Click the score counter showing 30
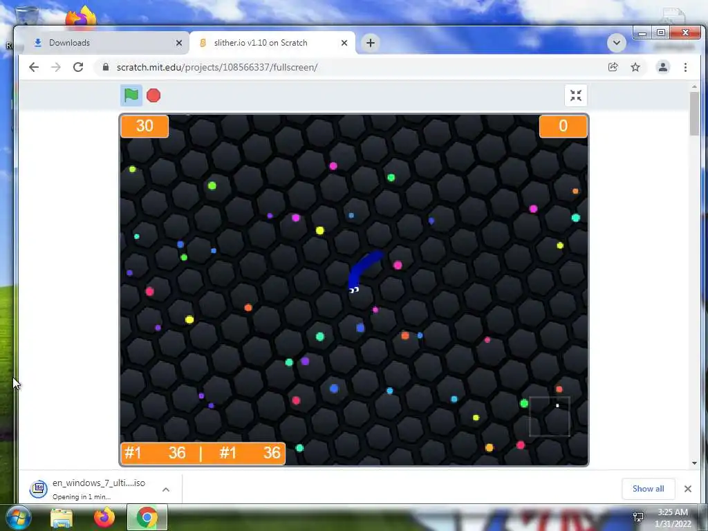This screenshot has height=531, width=708. click(x=145, y=126)
